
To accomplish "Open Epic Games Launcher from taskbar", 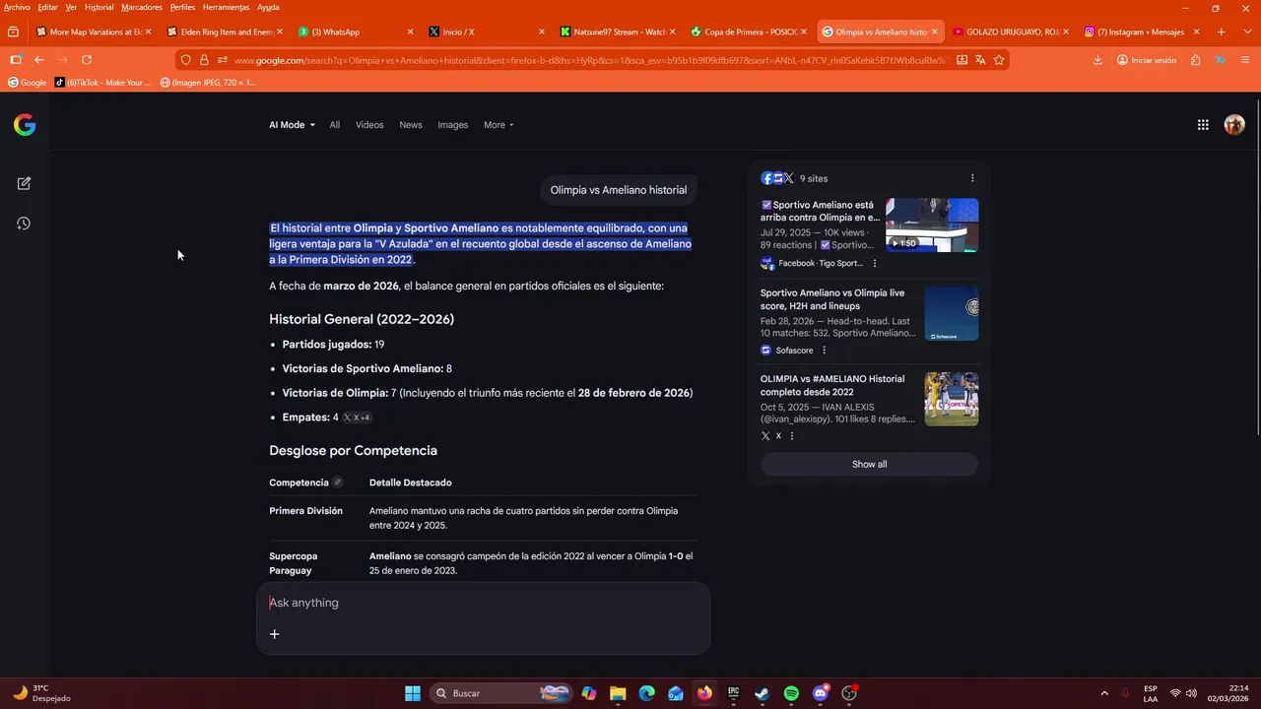I will 733,693.
